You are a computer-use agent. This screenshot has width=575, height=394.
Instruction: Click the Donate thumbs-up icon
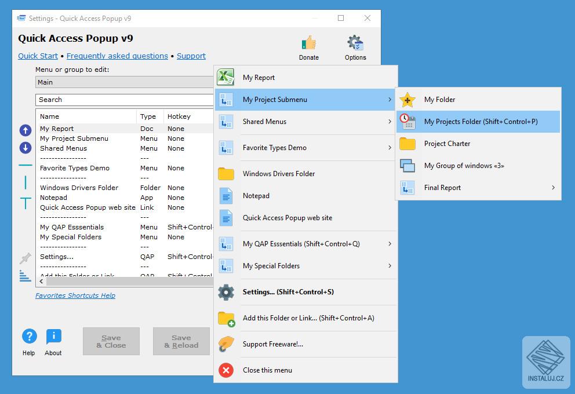coord(309,43)
